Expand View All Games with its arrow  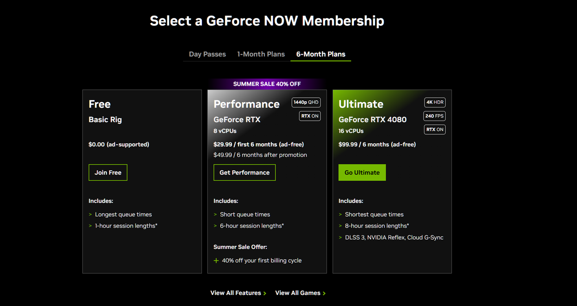(325, 293)
